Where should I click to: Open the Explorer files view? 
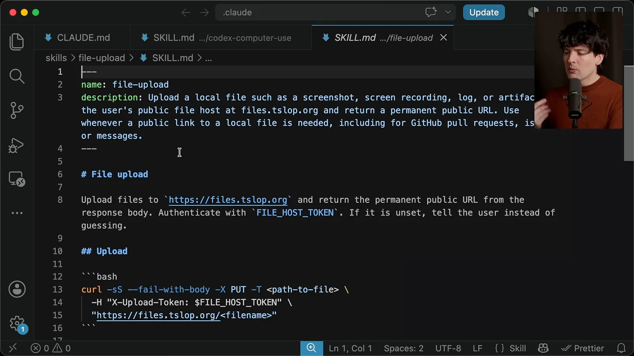pos(17,42)
